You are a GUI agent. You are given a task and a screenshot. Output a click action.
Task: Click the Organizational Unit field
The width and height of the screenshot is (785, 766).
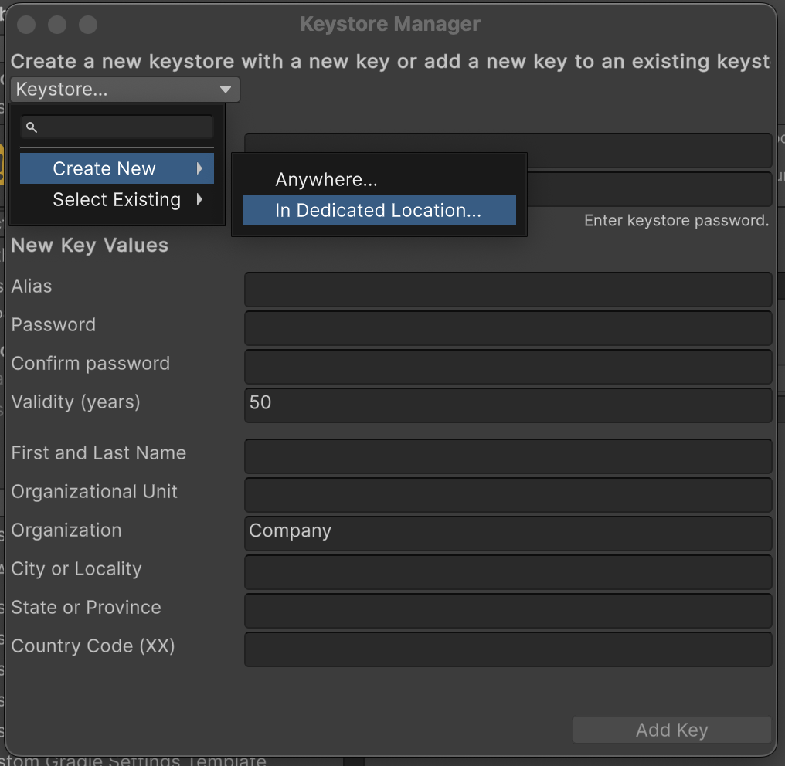pos(508,495)
